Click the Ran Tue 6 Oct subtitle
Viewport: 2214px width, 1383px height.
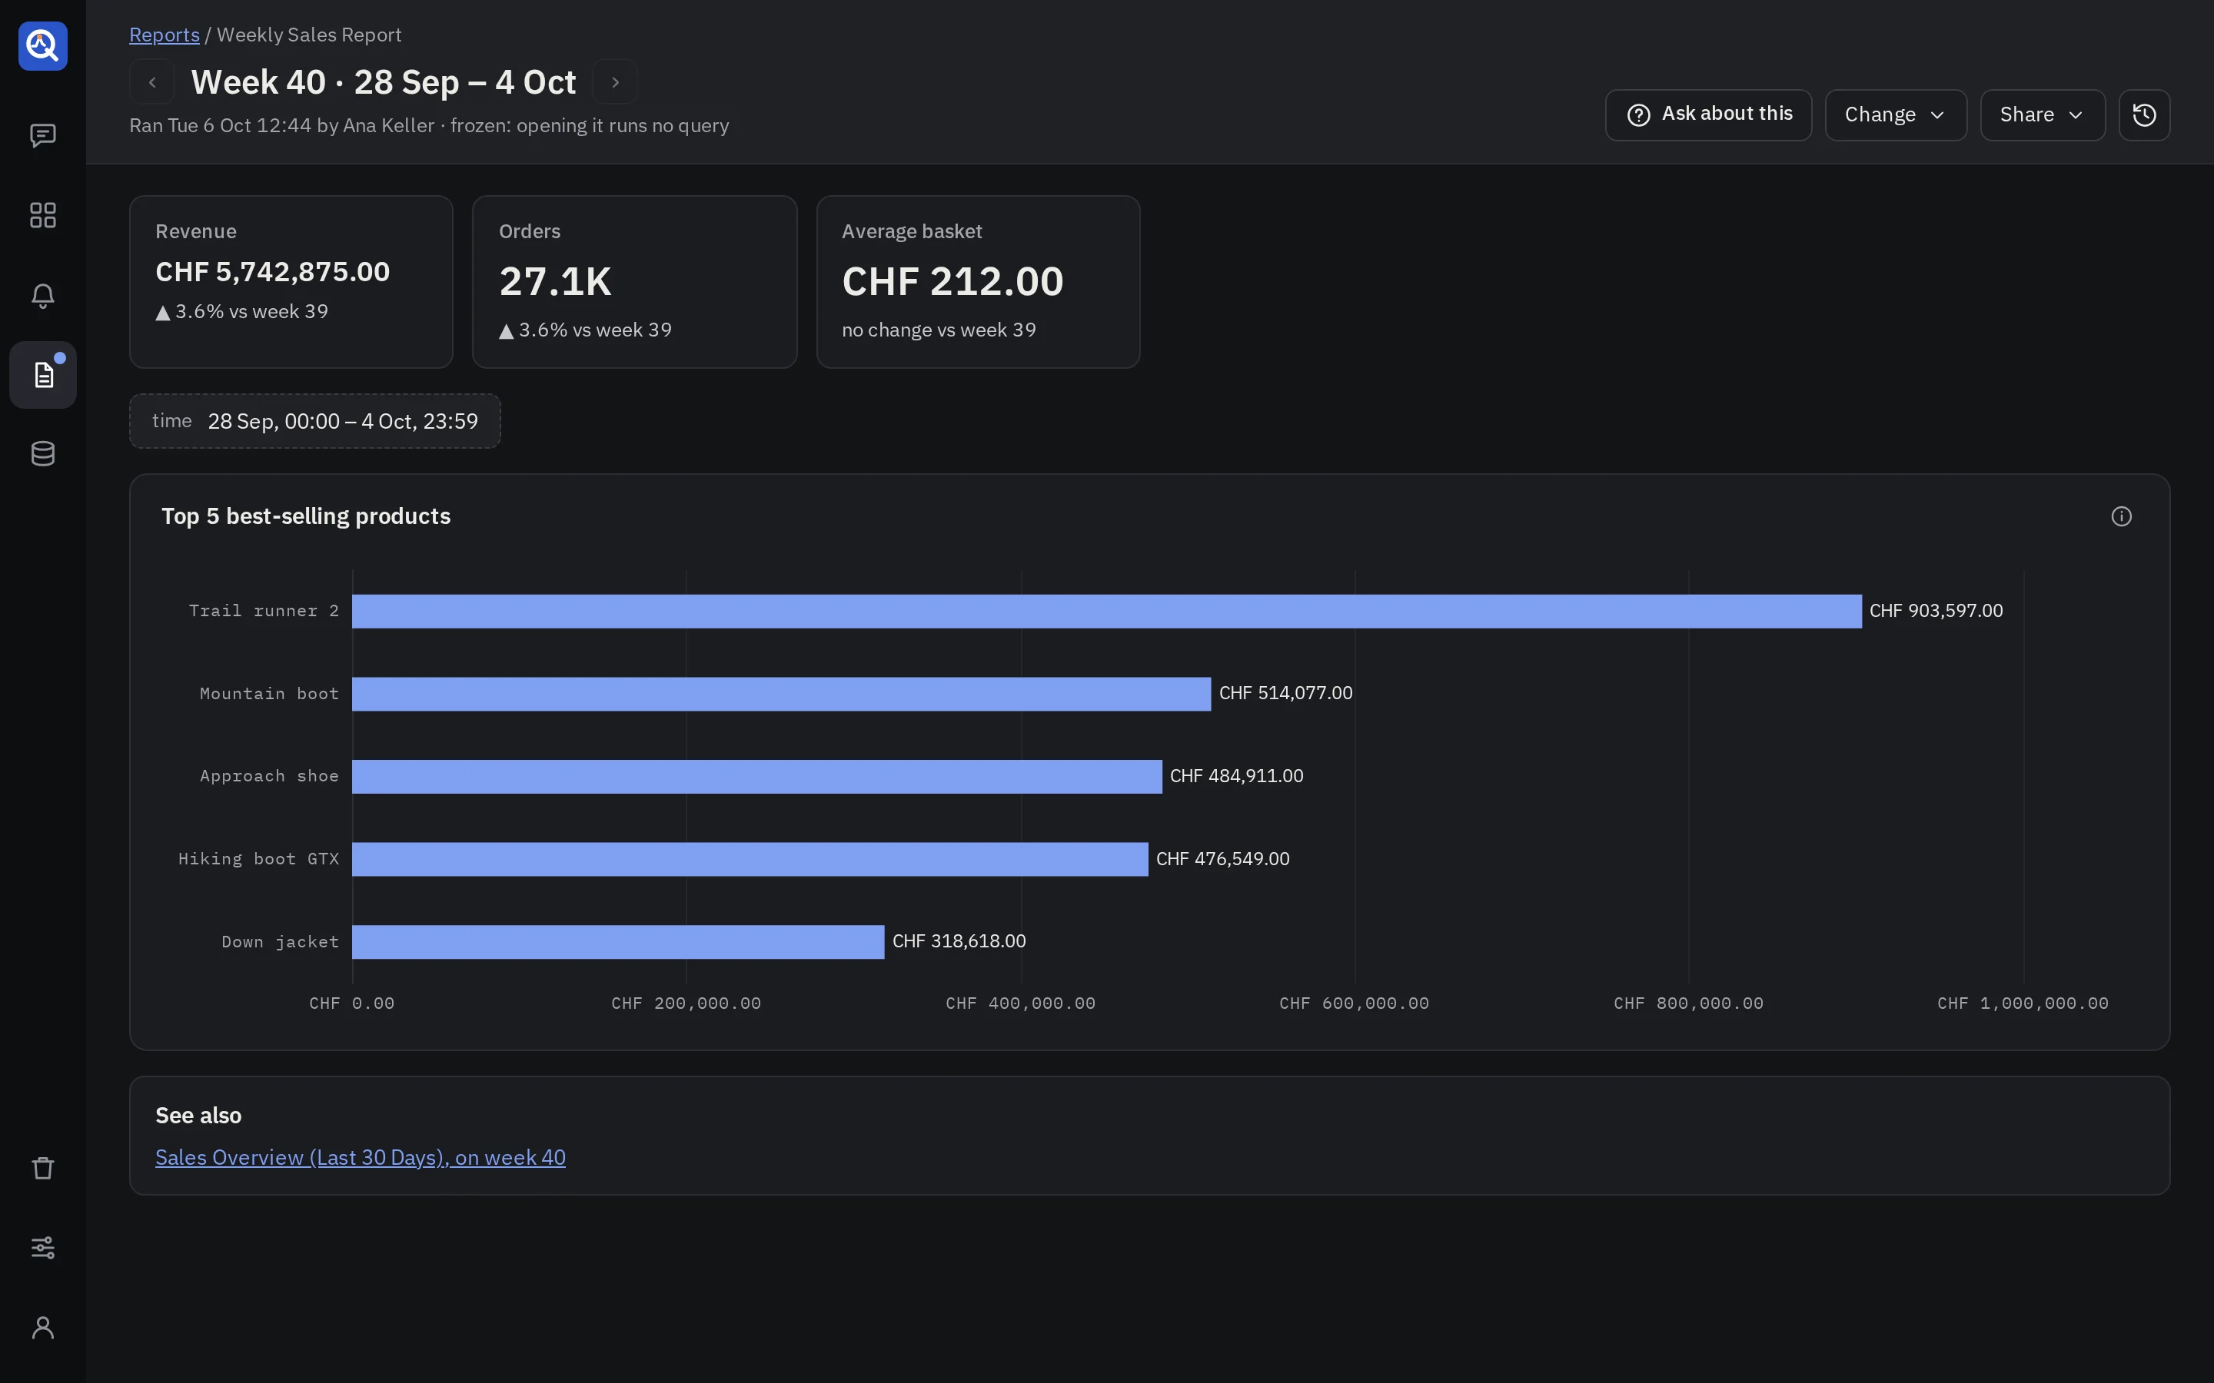(x=429, y=125)
